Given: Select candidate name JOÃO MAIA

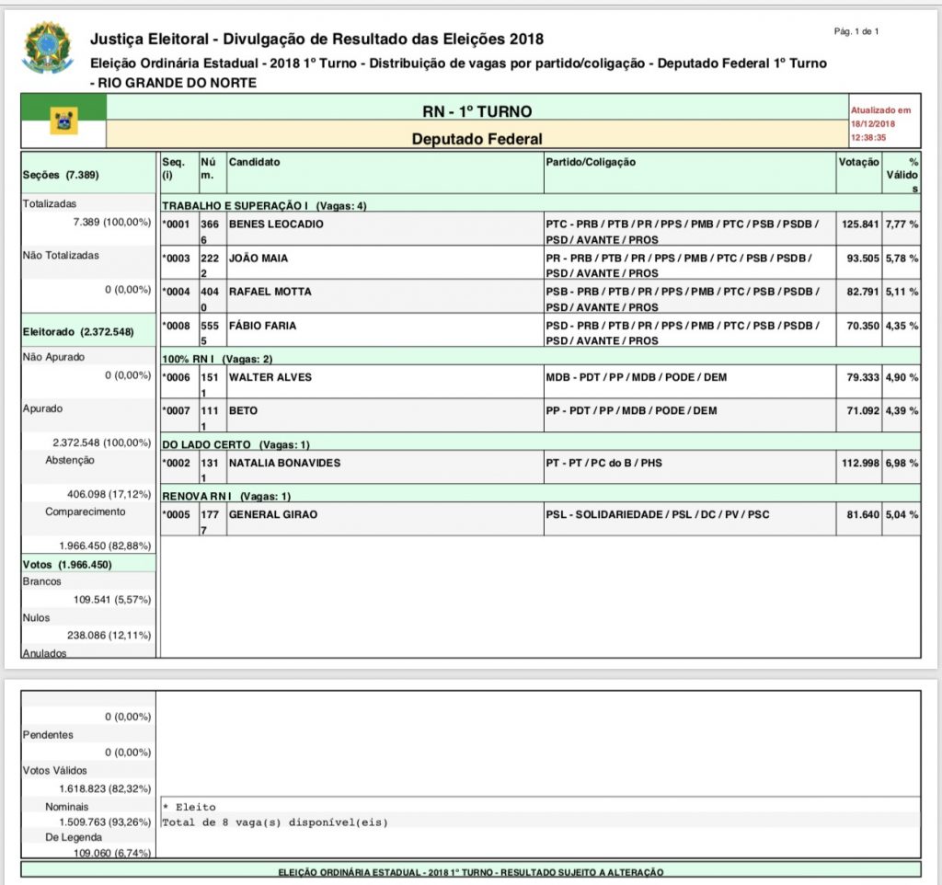Looking at the screenshot, I should (258, 258).
